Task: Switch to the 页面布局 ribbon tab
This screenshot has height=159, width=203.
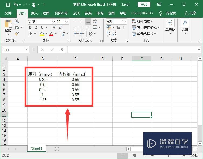Action: coord(61,13)
